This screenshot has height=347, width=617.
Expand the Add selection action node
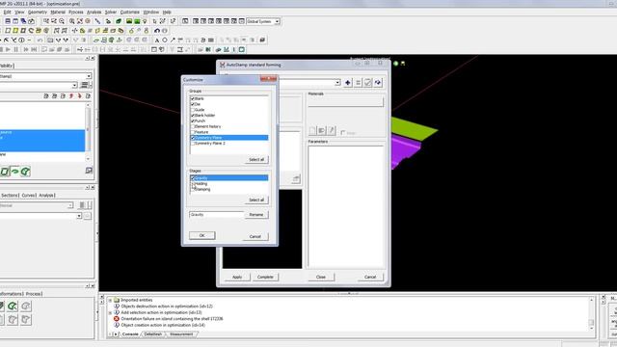pyautogui.click(x=110, y=312)
